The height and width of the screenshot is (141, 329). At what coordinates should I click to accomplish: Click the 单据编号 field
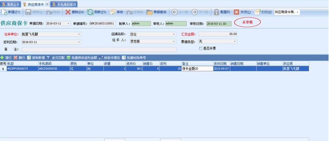(102, 23)
